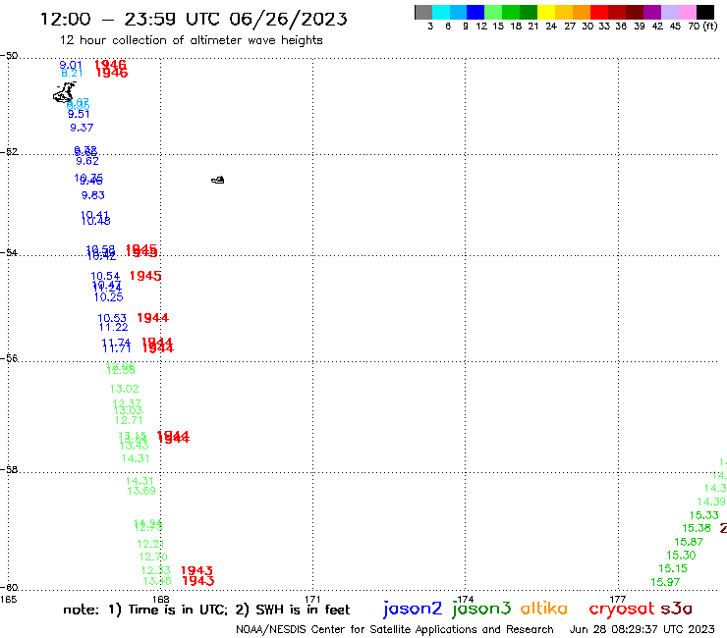Click the wave height value 10.25
The image size is (727, 638).
pyautogui.click(x=108, y=297)
